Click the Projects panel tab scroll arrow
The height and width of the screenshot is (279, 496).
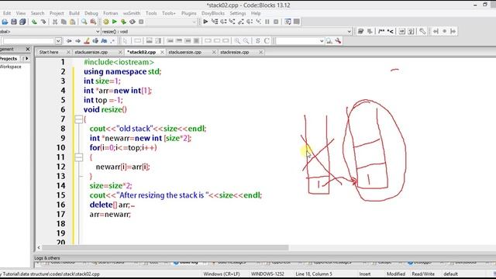[x=26, y=59]
